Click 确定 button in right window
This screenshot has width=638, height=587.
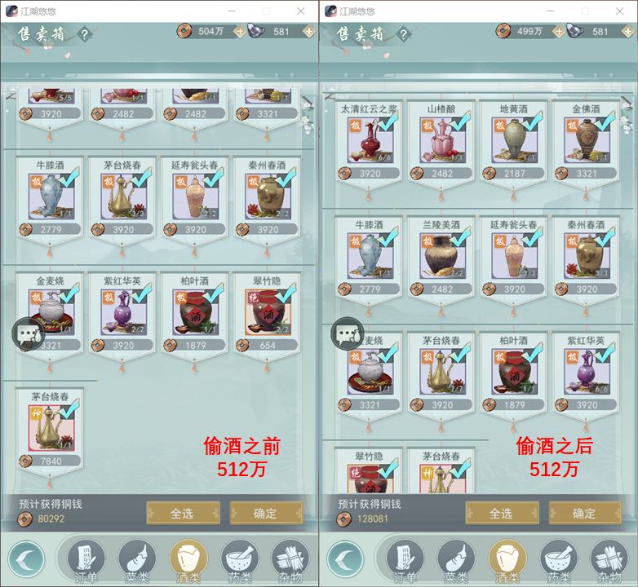coord(585,514)
